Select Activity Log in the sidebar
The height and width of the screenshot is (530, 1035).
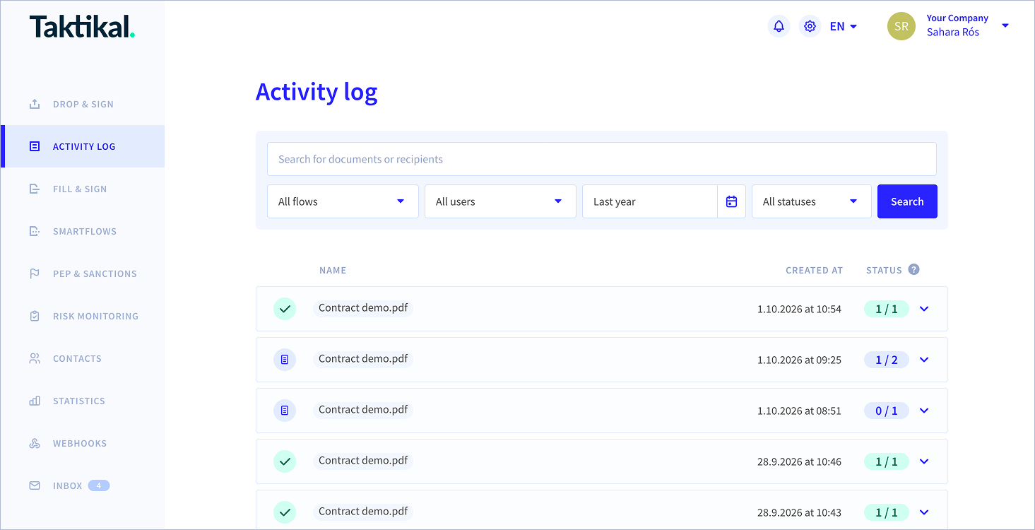pos(83,146)
